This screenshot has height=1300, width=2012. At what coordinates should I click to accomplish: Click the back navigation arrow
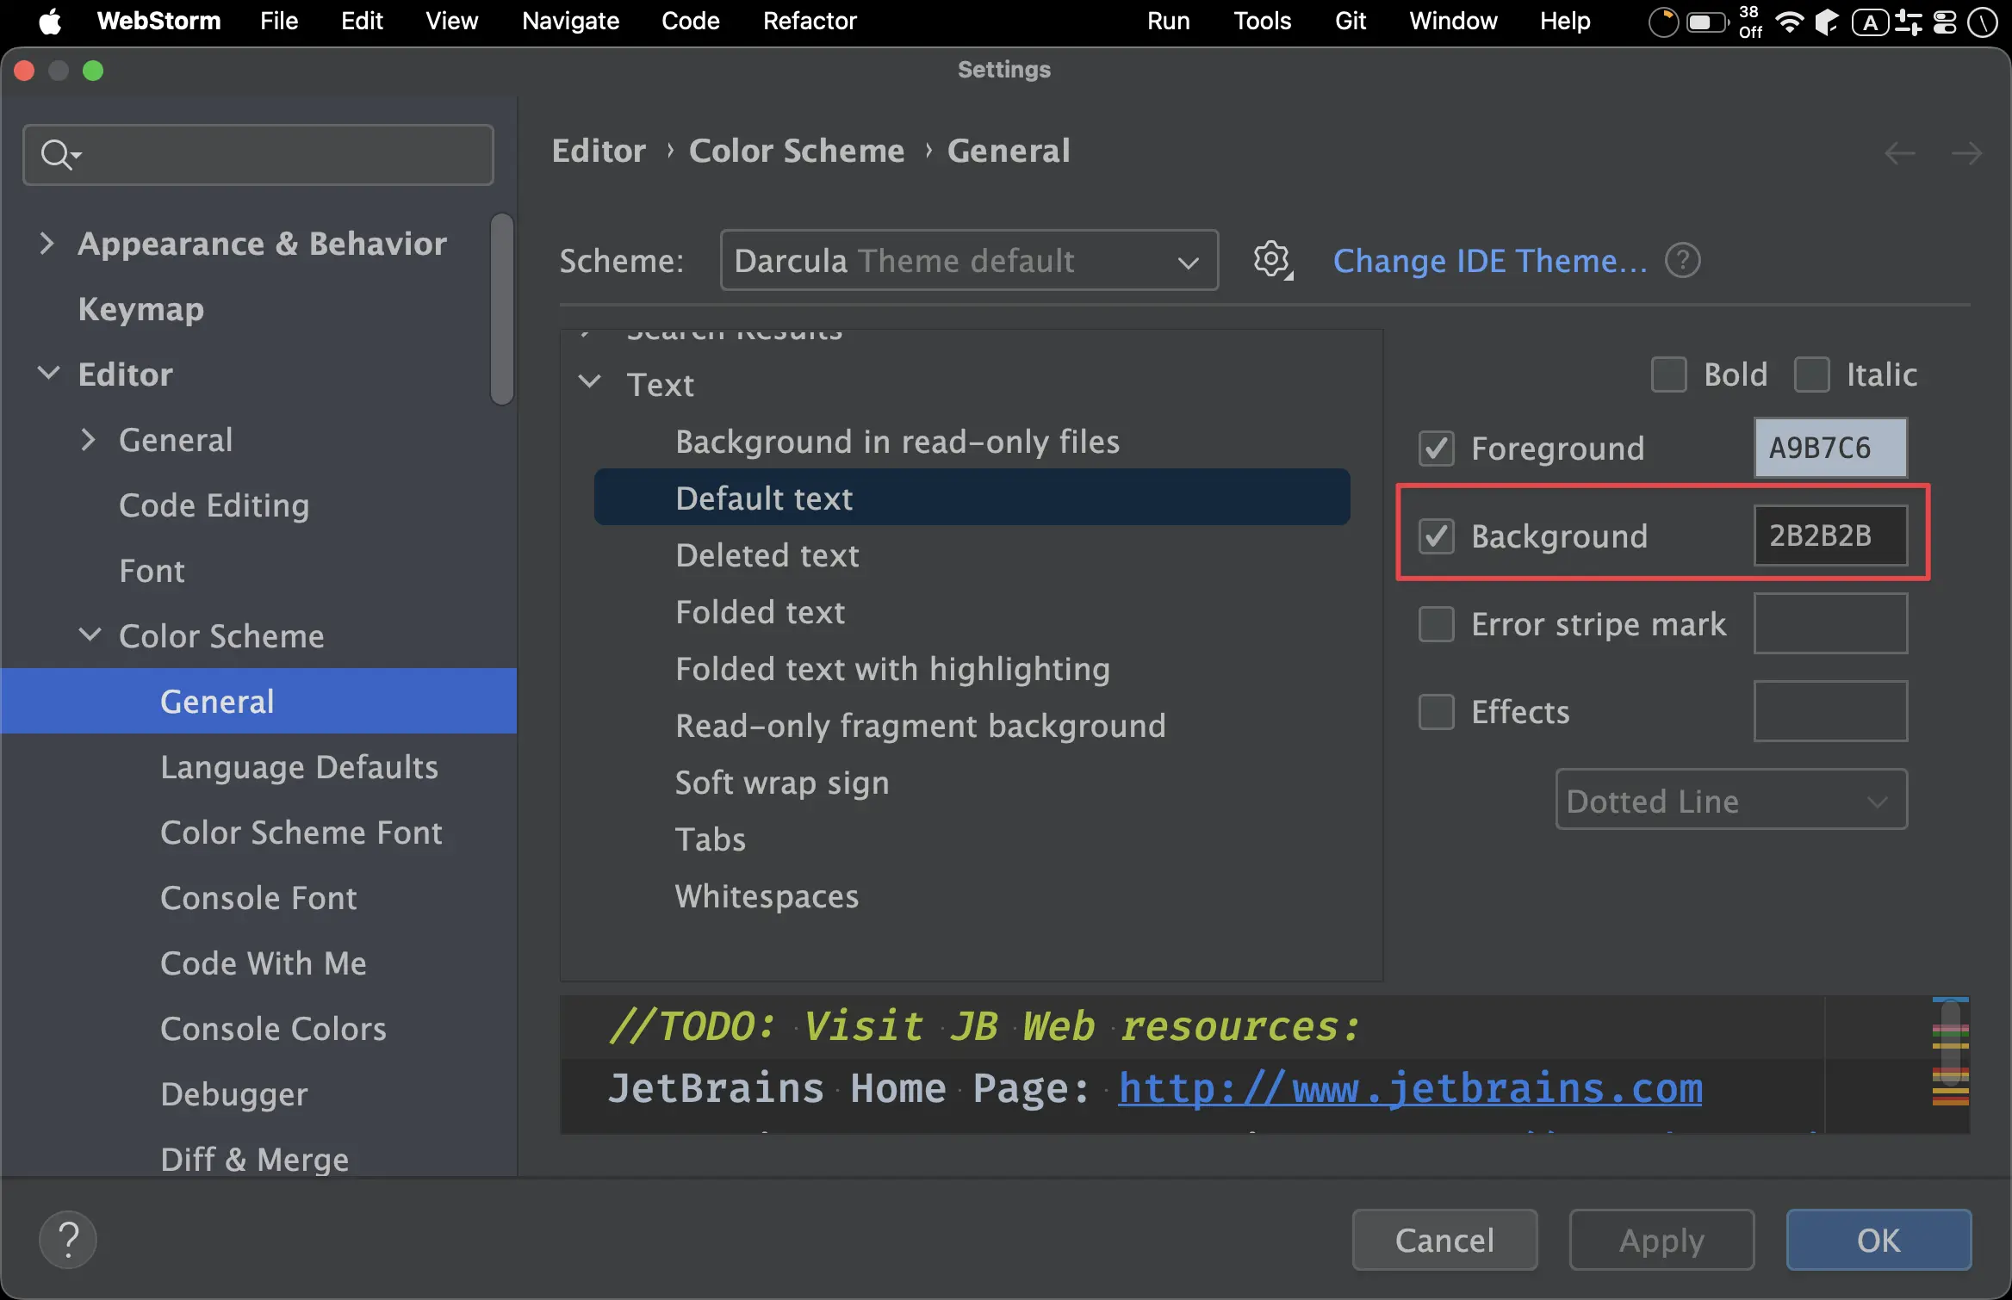coord(1899,153)
